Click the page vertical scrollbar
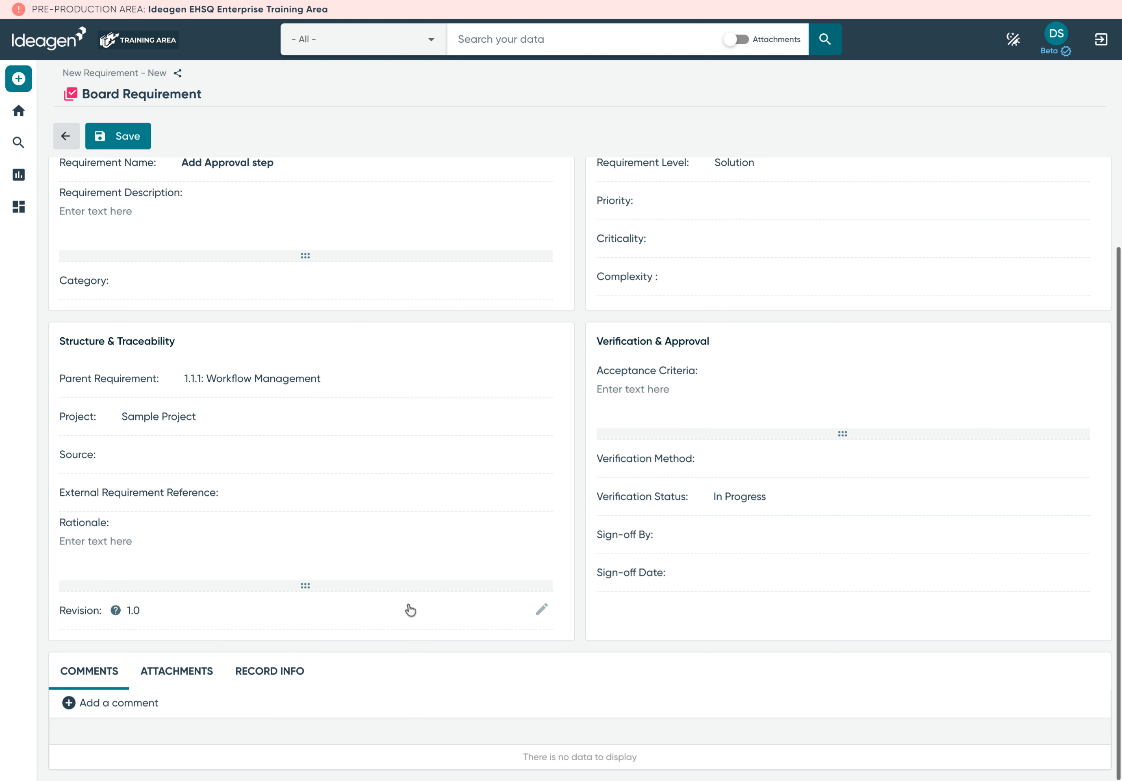Screen dimensions: 1122x781 (x=1118, y=513)
